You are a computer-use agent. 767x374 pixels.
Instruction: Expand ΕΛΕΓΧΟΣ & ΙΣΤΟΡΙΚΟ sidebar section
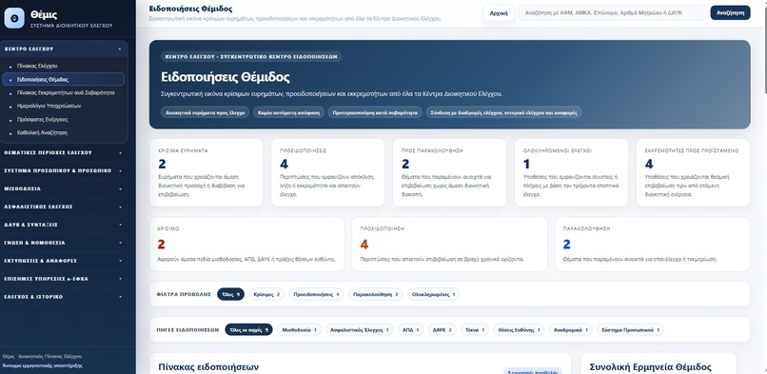[x=64, y=297]
